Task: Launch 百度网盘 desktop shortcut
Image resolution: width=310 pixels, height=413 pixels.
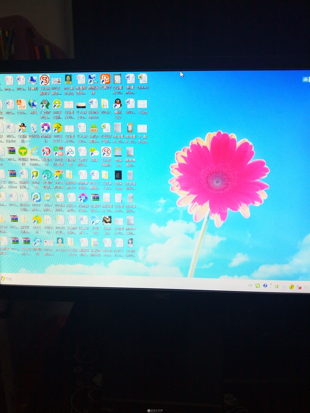Action: pyautogui.click(x=70, y=157)
